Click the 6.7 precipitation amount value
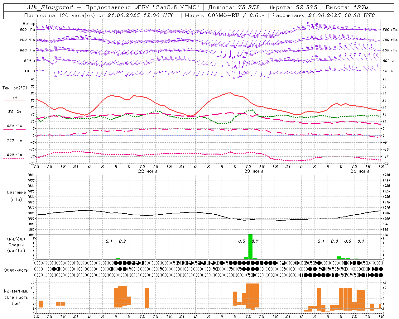Viewport: 399px width, 319px height. tap(255, 241)
